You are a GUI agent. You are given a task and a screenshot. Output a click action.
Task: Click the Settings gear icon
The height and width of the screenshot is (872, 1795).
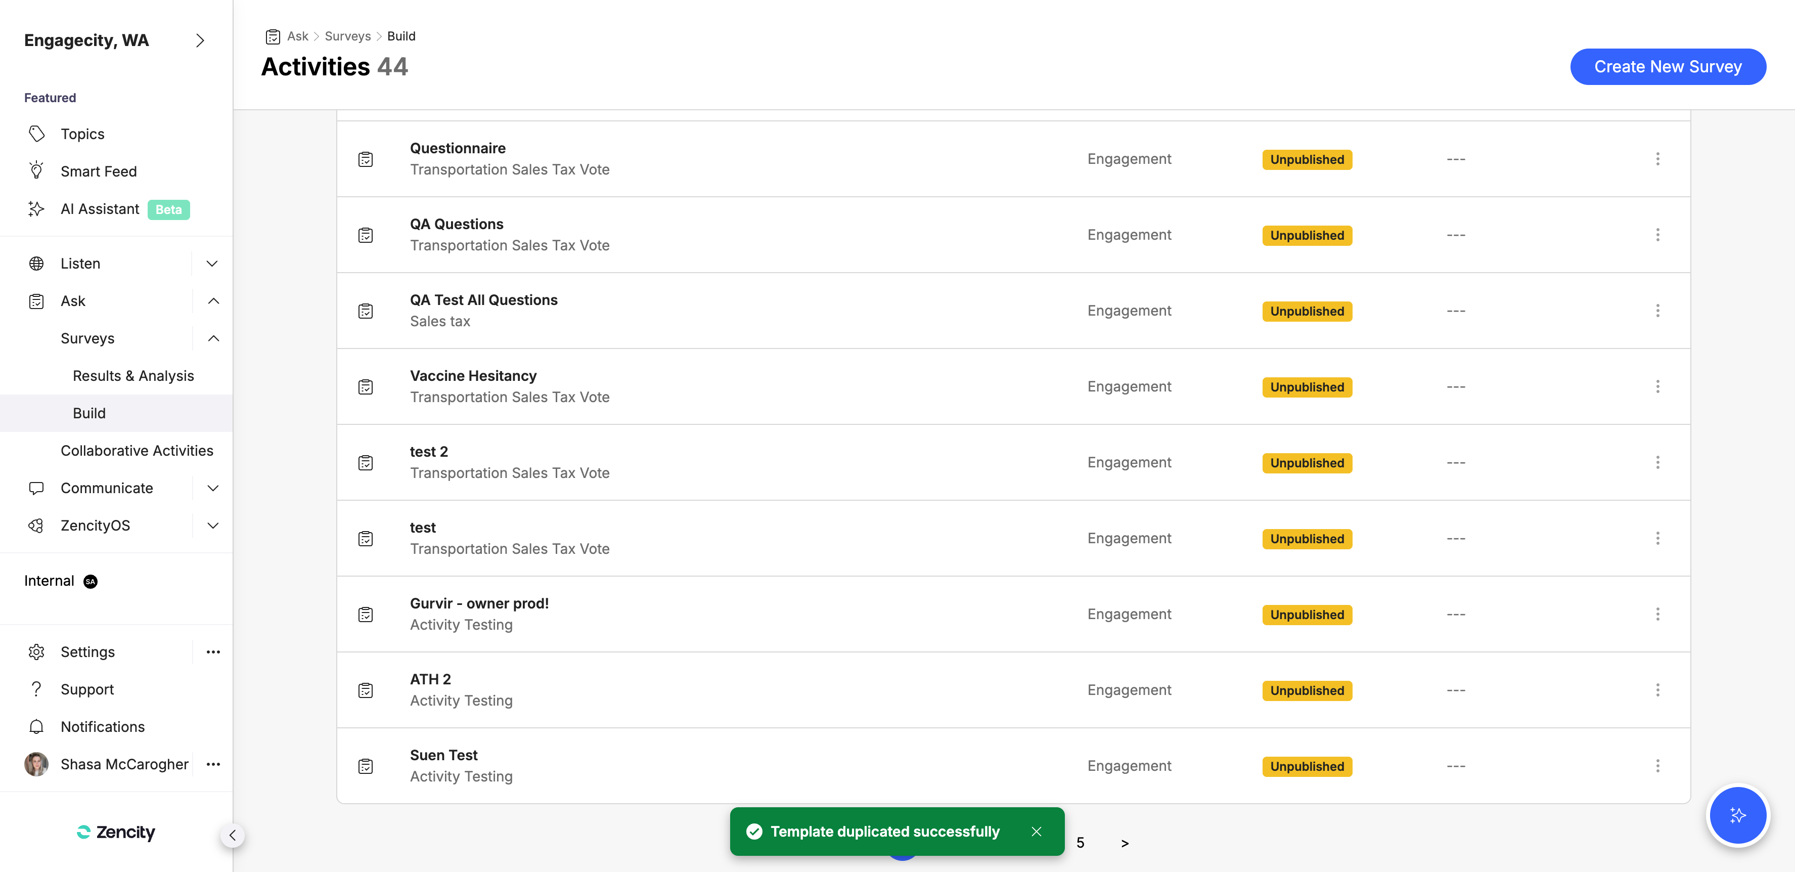click(x=36, y=652)
